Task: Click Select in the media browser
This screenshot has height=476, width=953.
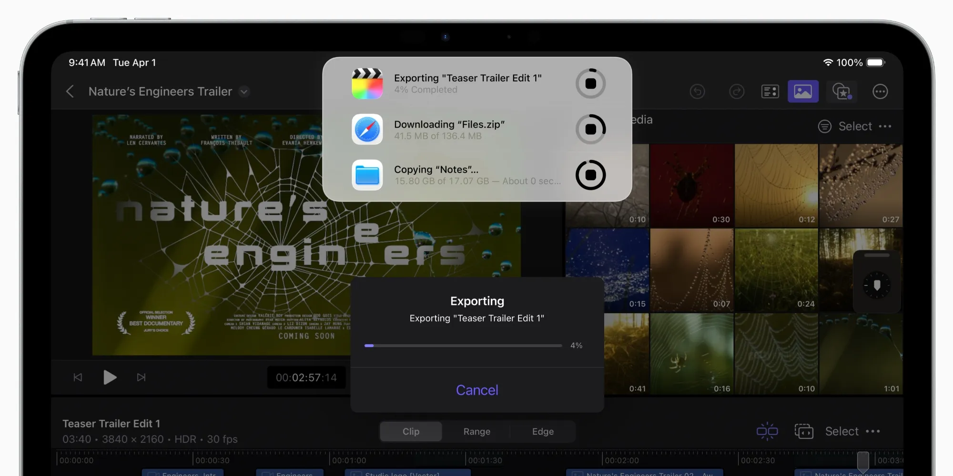Action: point(855,126)
